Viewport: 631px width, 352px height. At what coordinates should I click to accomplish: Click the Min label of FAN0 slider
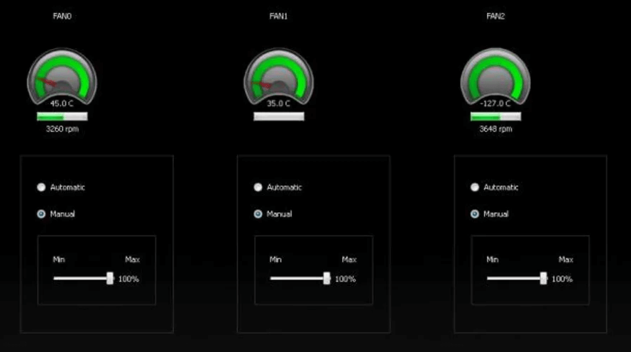pos(59,260)
